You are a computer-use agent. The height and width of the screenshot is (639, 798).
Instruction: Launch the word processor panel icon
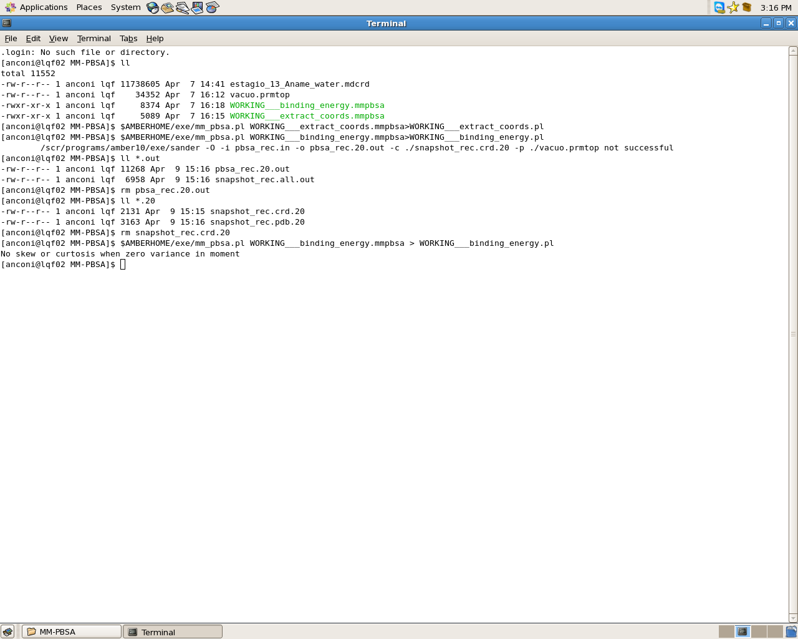(182, 7)
